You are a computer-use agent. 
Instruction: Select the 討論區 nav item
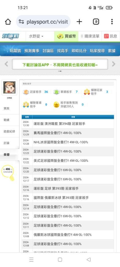[48, 51]
